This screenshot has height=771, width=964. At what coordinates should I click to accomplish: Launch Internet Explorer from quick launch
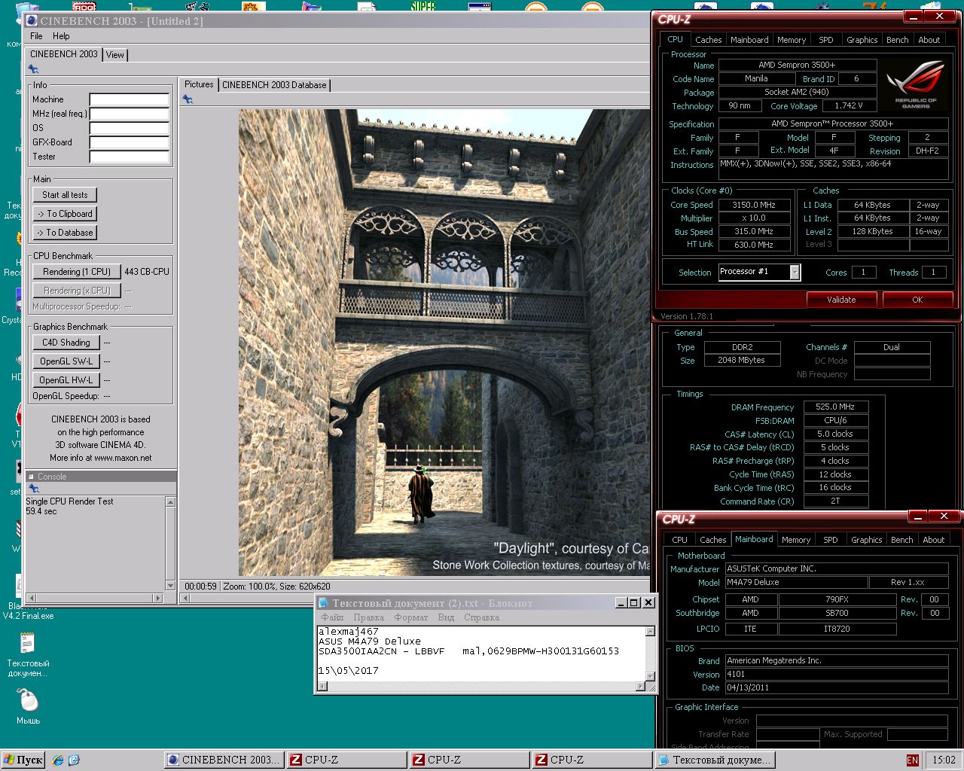pos(58,760)
